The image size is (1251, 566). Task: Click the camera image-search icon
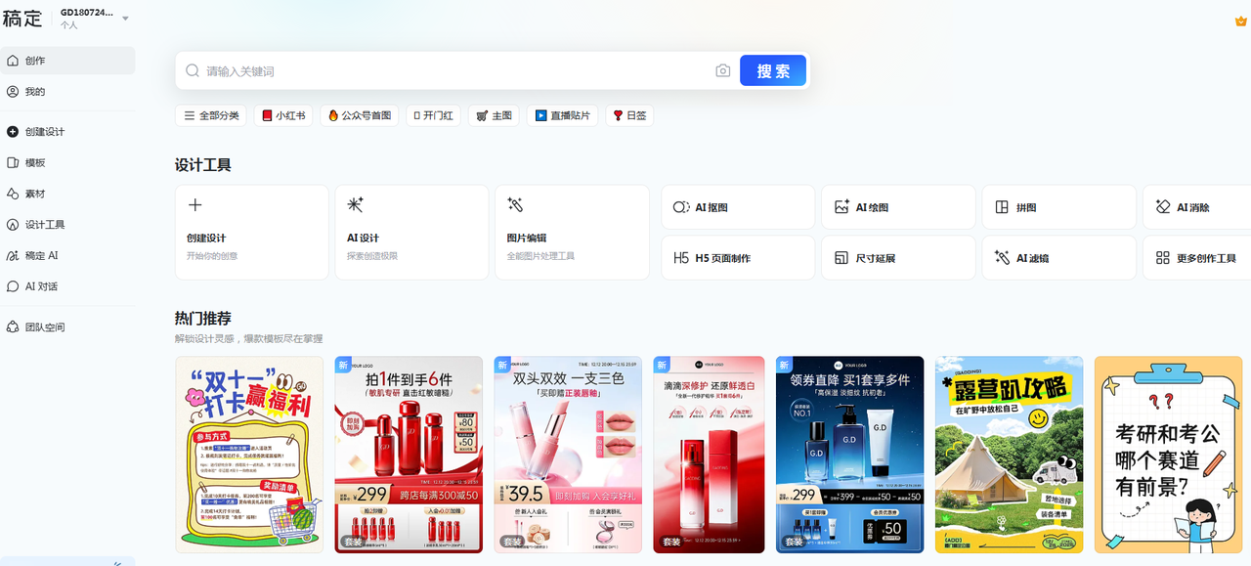pos(723,70)
